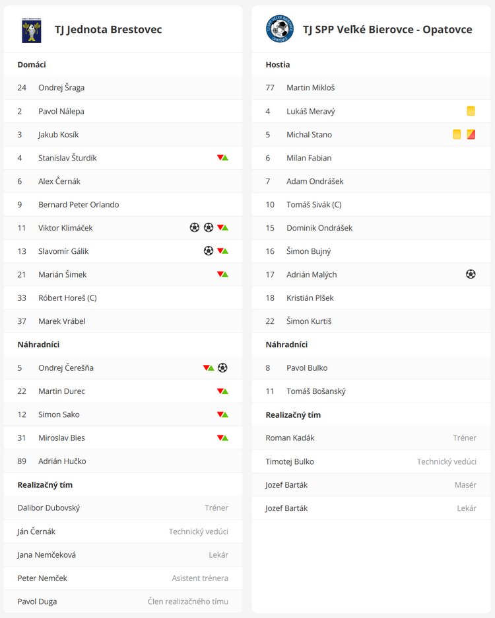The width and height of the screenshot is (495, 618).
Task: Select substitute Pavol Bulko row
Action: [x=307, y=368]
